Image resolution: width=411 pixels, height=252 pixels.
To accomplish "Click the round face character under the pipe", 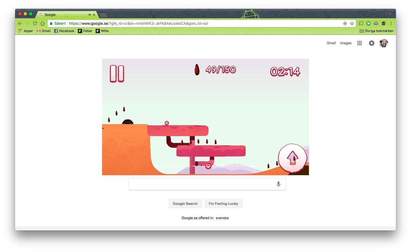I will [208, 166].
